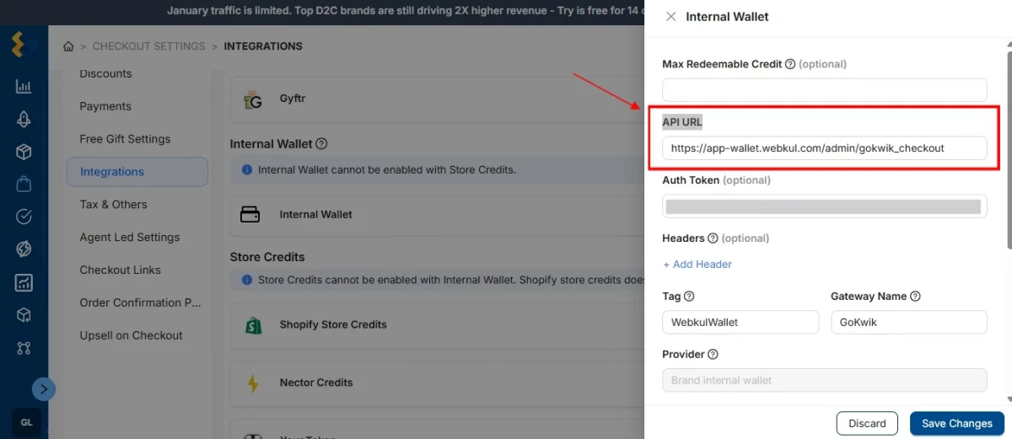Image resolution: width=1012 pixels, height=439 pixels.
Task: Click the lightning bolt circle sidebar icon
Action: click(x=24, y=249)
